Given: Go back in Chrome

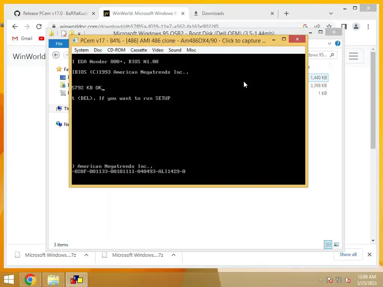Looking at the screenshot, I should 15,27.
